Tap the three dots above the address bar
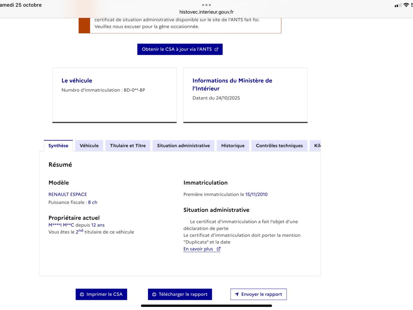The image size is (413, 310). click(206, 5)
